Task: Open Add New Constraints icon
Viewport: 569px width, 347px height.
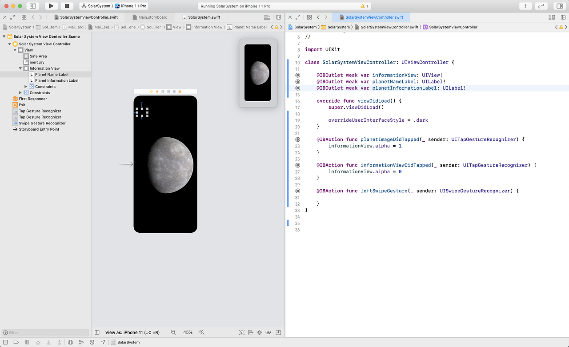Action: 260,332
